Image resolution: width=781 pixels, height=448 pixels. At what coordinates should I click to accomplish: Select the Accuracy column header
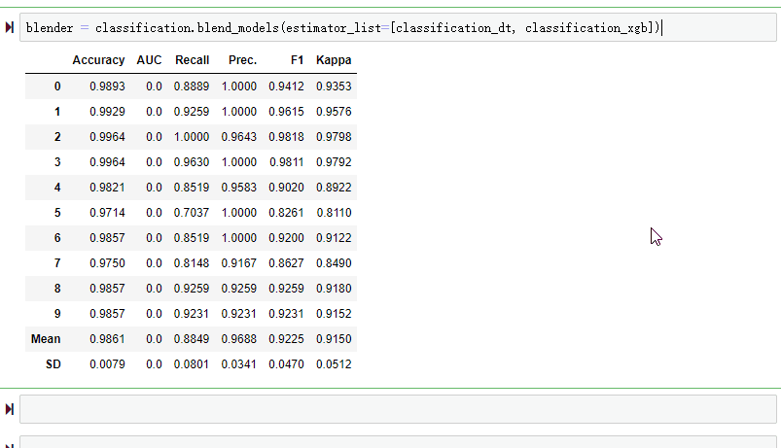98,60
